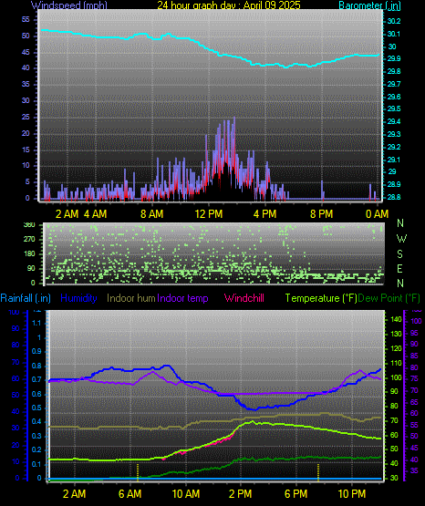Click 2 AM on the temperature chart time axis
The image size is (425, 506).
point(74,494)
